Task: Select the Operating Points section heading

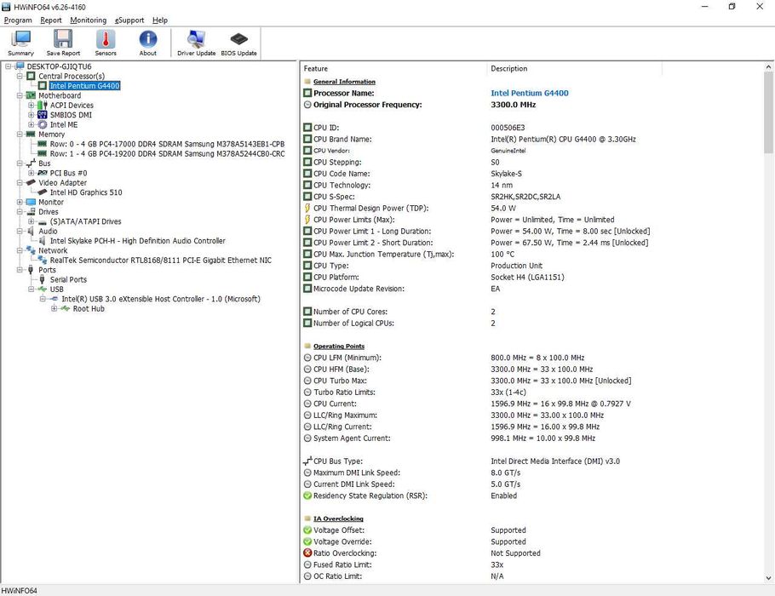Action: [339, 346]
